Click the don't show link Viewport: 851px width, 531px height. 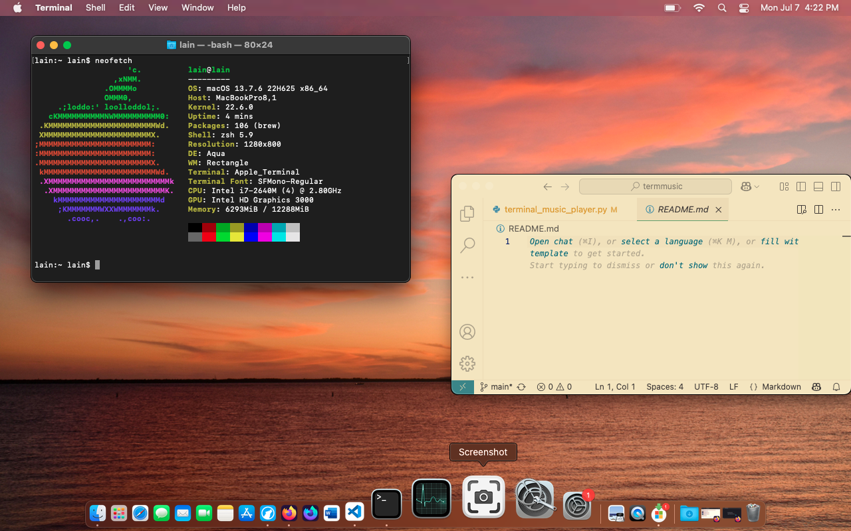tap(683, 265)
